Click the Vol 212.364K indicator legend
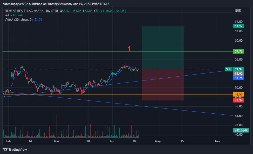253x154 pixels. (x=14, y=15)
